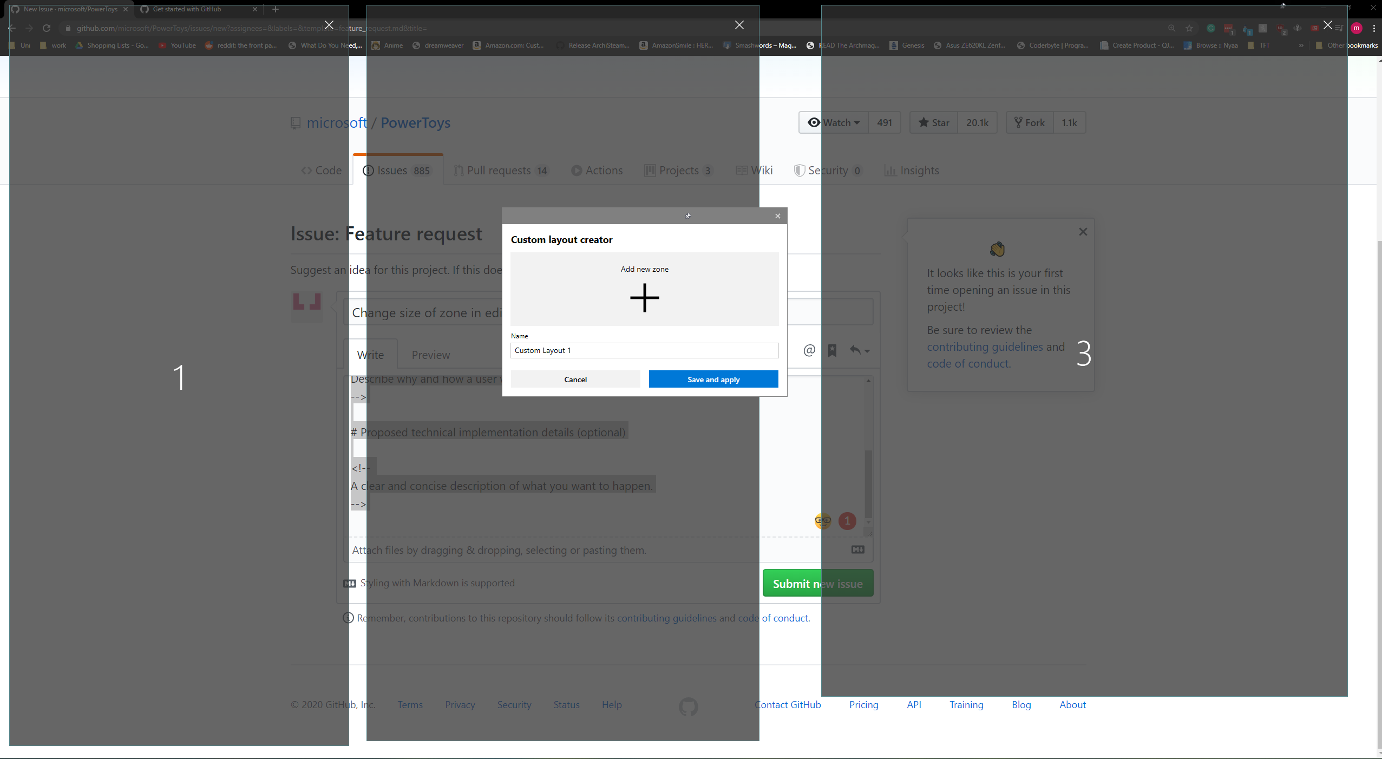This screenshot has width=1382, height=759.
Task: Click Cancel in Custom layout creator
Action: pyautogui.click(x=575, y=380)
